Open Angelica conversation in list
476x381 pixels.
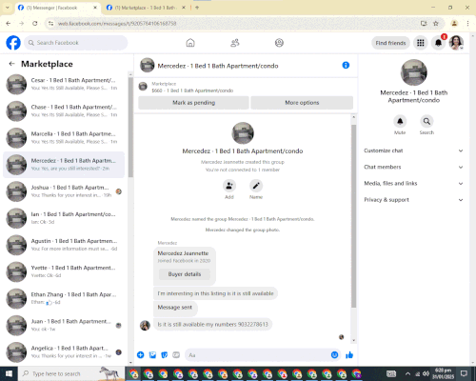tap(64, 351)
